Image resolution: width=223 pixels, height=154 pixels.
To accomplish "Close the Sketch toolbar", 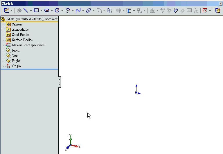I will 221,3.
